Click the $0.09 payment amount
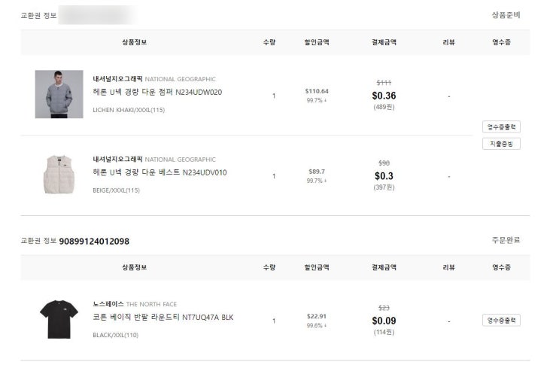This screenshot has height=368, width=559. coord(384,321)
